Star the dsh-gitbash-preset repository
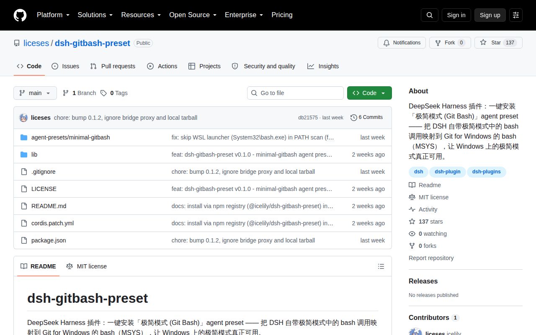 point(498,43)
